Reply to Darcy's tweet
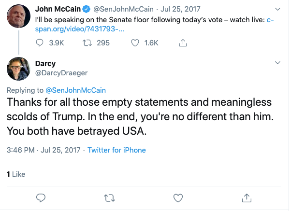The width and height of the screenshot is (290, 211). click(x=41, y=197)
